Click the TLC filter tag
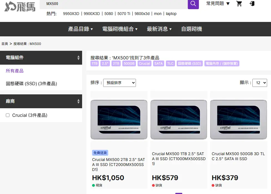The image size is (271, 194). 170,64
